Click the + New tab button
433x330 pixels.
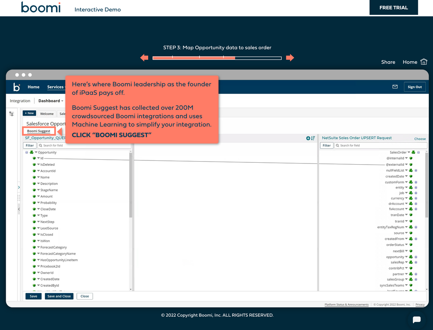tap(29, 113)
